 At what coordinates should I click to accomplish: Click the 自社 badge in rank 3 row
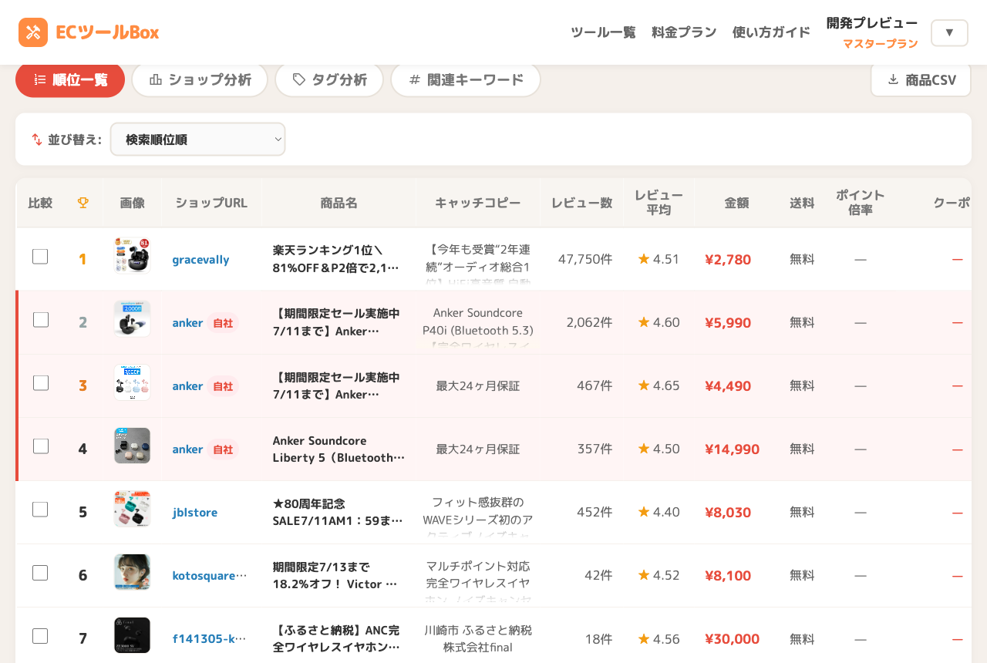(x=223, y=386)
